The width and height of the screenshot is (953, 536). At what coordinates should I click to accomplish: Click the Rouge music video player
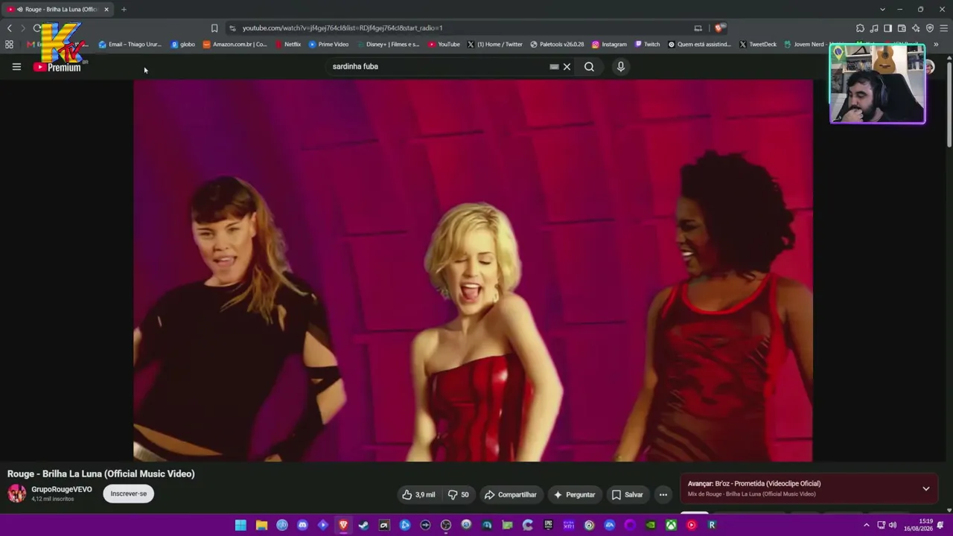click(473, 270)
